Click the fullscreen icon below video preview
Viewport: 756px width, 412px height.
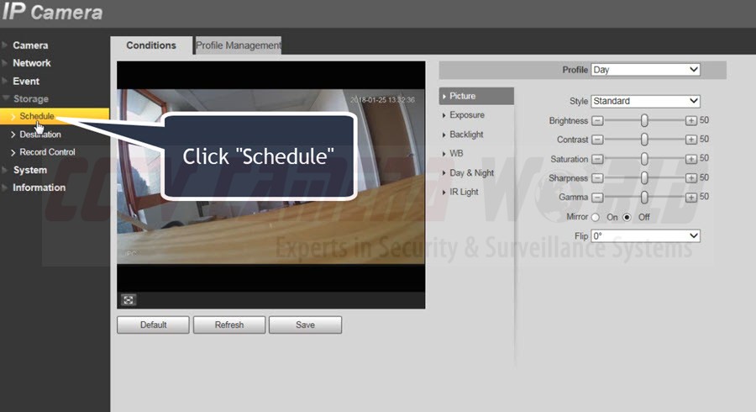[129, 299]
